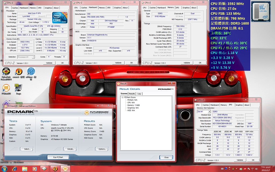Open Windows Media Player from taskbar
This screenshot has height=172, width=275.
coord(34,169)
